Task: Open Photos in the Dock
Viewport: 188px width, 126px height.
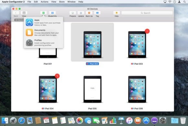Action: point(79,120)
